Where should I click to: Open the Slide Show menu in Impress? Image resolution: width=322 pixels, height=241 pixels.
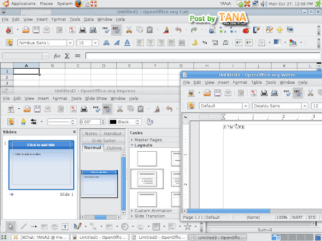pyautogui.click(x=96, y=98)
